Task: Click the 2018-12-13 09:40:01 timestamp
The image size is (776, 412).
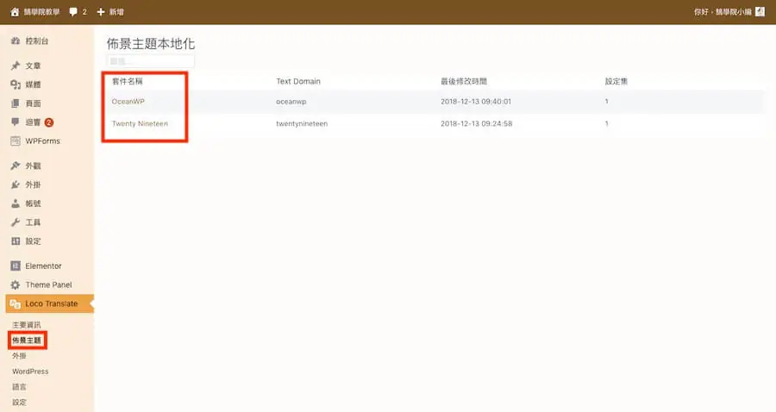Action: point(476,102)
